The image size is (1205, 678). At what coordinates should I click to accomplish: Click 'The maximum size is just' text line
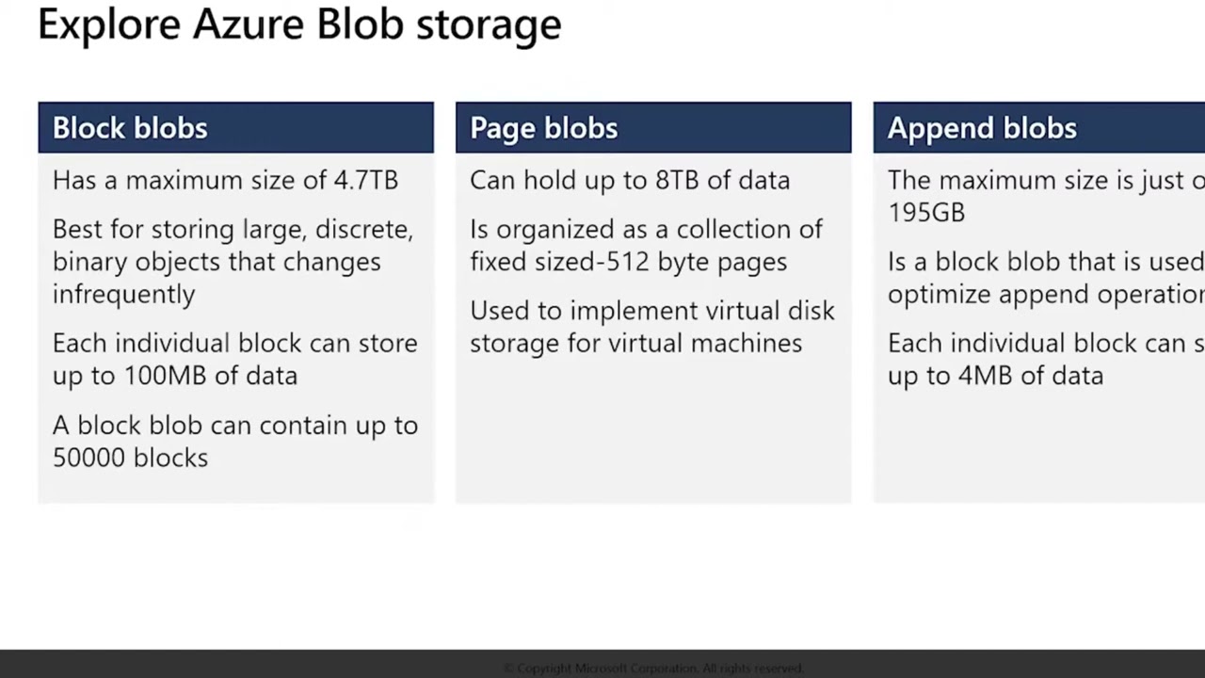[x=1046, y=180]
